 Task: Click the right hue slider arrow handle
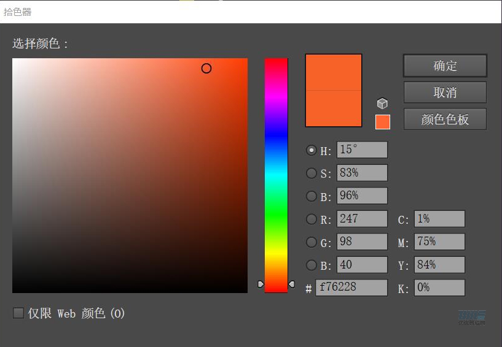(x=291, y=284)
